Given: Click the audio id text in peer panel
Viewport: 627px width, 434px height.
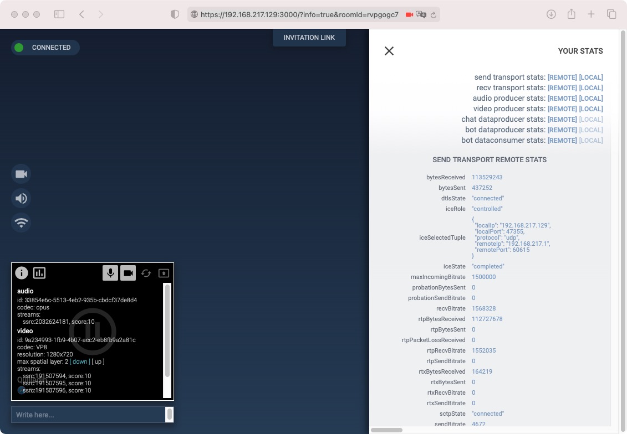Looking at the screenshot, I should [x=77, y=300].
